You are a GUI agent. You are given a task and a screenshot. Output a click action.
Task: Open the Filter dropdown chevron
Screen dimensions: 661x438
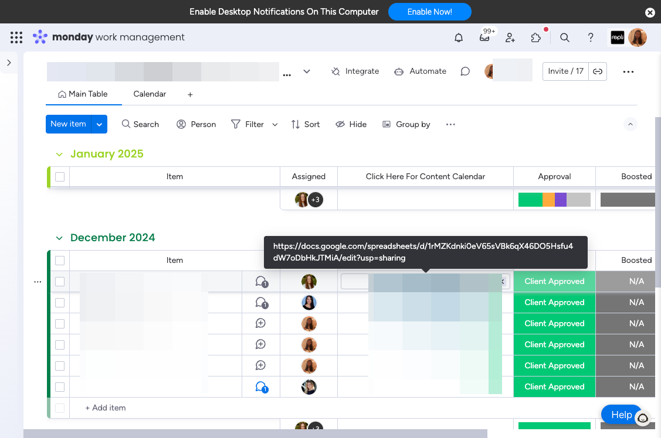coord(275,125)
